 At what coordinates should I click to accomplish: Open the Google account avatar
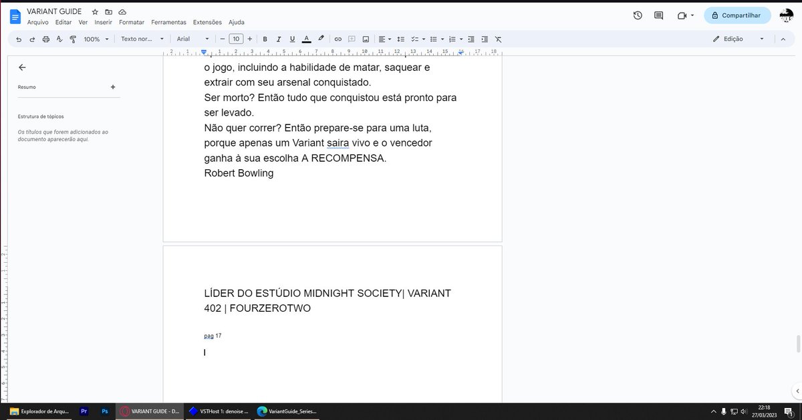pyautogui.click(x=786, y=15)
